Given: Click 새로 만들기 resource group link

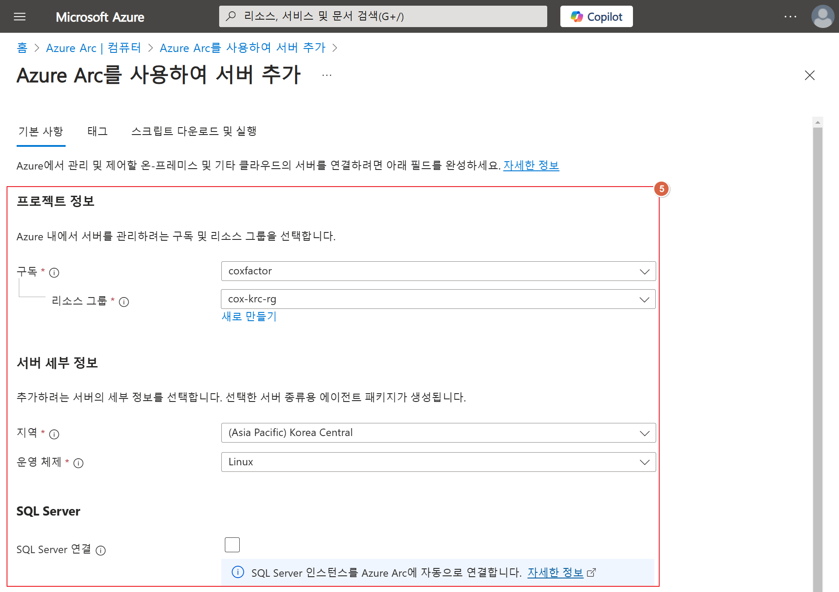Looking at the screenshot, I should [249, 316].
